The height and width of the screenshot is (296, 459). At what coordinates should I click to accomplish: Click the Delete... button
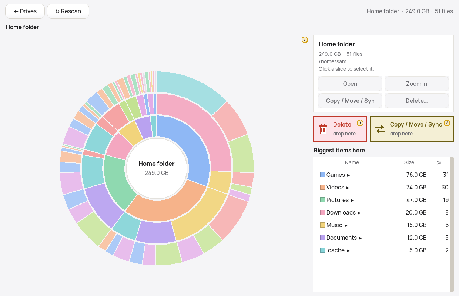click(417, 101)
